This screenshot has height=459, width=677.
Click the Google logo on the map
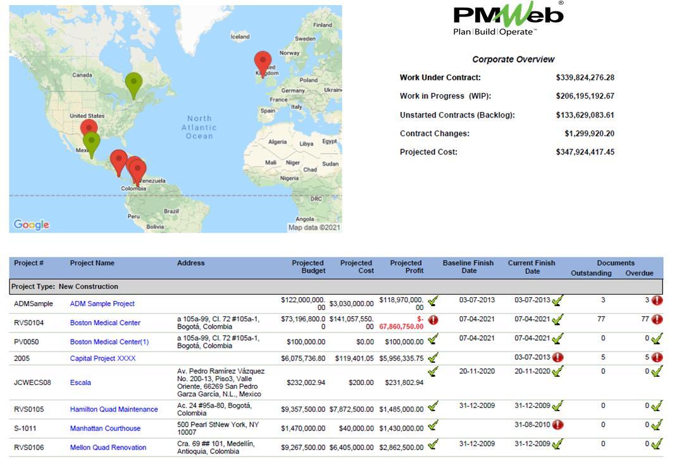click(32, 224)
